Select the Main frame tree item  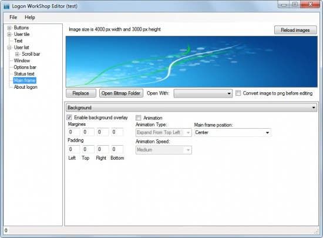(25, 81)
